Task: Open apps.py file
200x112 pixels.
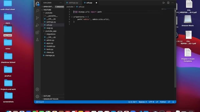Action: coord(50,43)
